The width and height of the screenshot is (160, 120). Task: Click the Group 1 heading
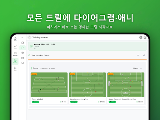pyautogui.click(x=36, y=68)
